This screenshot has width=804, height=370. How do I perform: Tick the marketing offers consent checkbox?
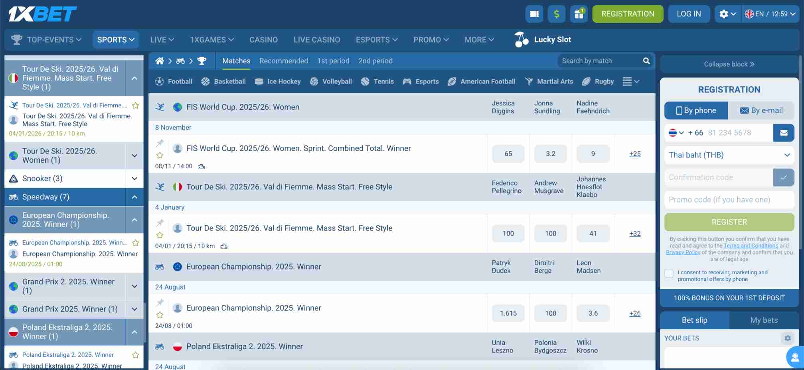tap(669, 274)
